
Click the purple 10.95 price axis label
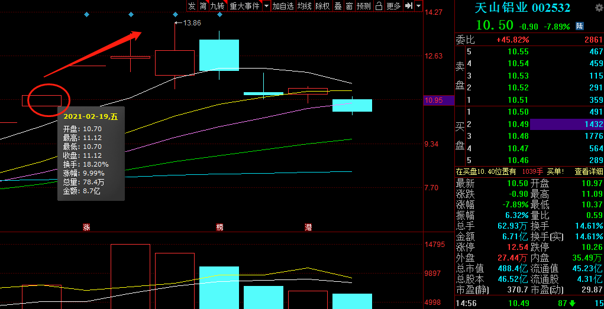tap(438, 101)
